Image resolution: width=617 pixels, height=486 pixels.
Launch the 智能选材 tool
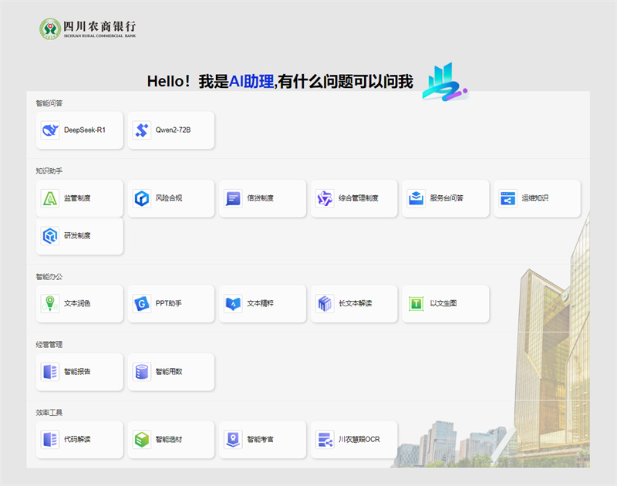point(170,440)
